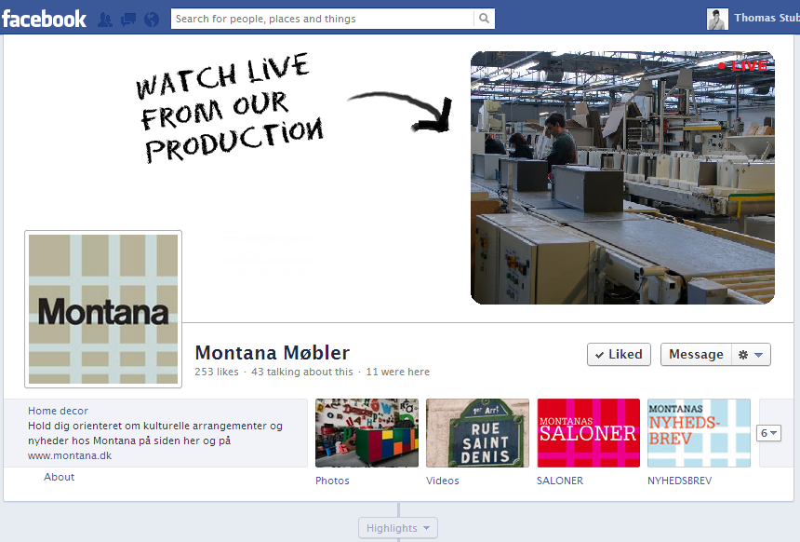Click the NYHEDSBREV label
The height and width of the screenshot is (542, 800).
pyautogui.click(x=679, y=481)
